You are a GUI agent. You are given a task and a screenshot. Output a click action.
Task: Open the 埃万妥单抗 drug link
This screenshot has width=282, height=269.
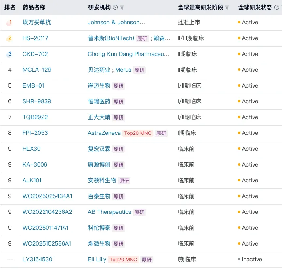(x=37, y=23)
